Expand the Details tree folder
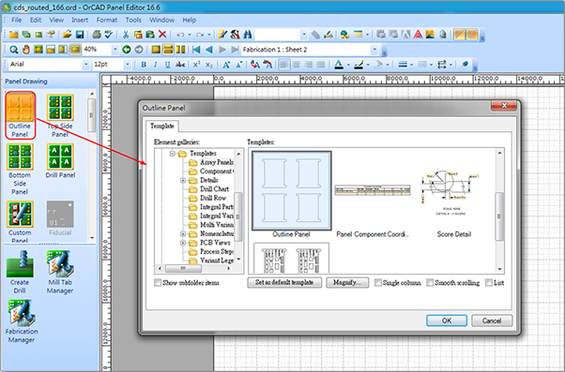Viewport: 565px width, 372px height. pyautogui.click(x=183, y=180)
